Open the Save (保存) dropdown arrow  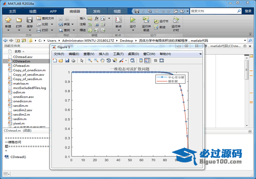(x=30, y=30)
